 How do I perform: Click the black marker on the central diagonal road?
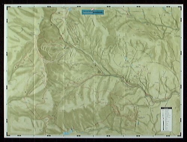click(x=95, y=65)
